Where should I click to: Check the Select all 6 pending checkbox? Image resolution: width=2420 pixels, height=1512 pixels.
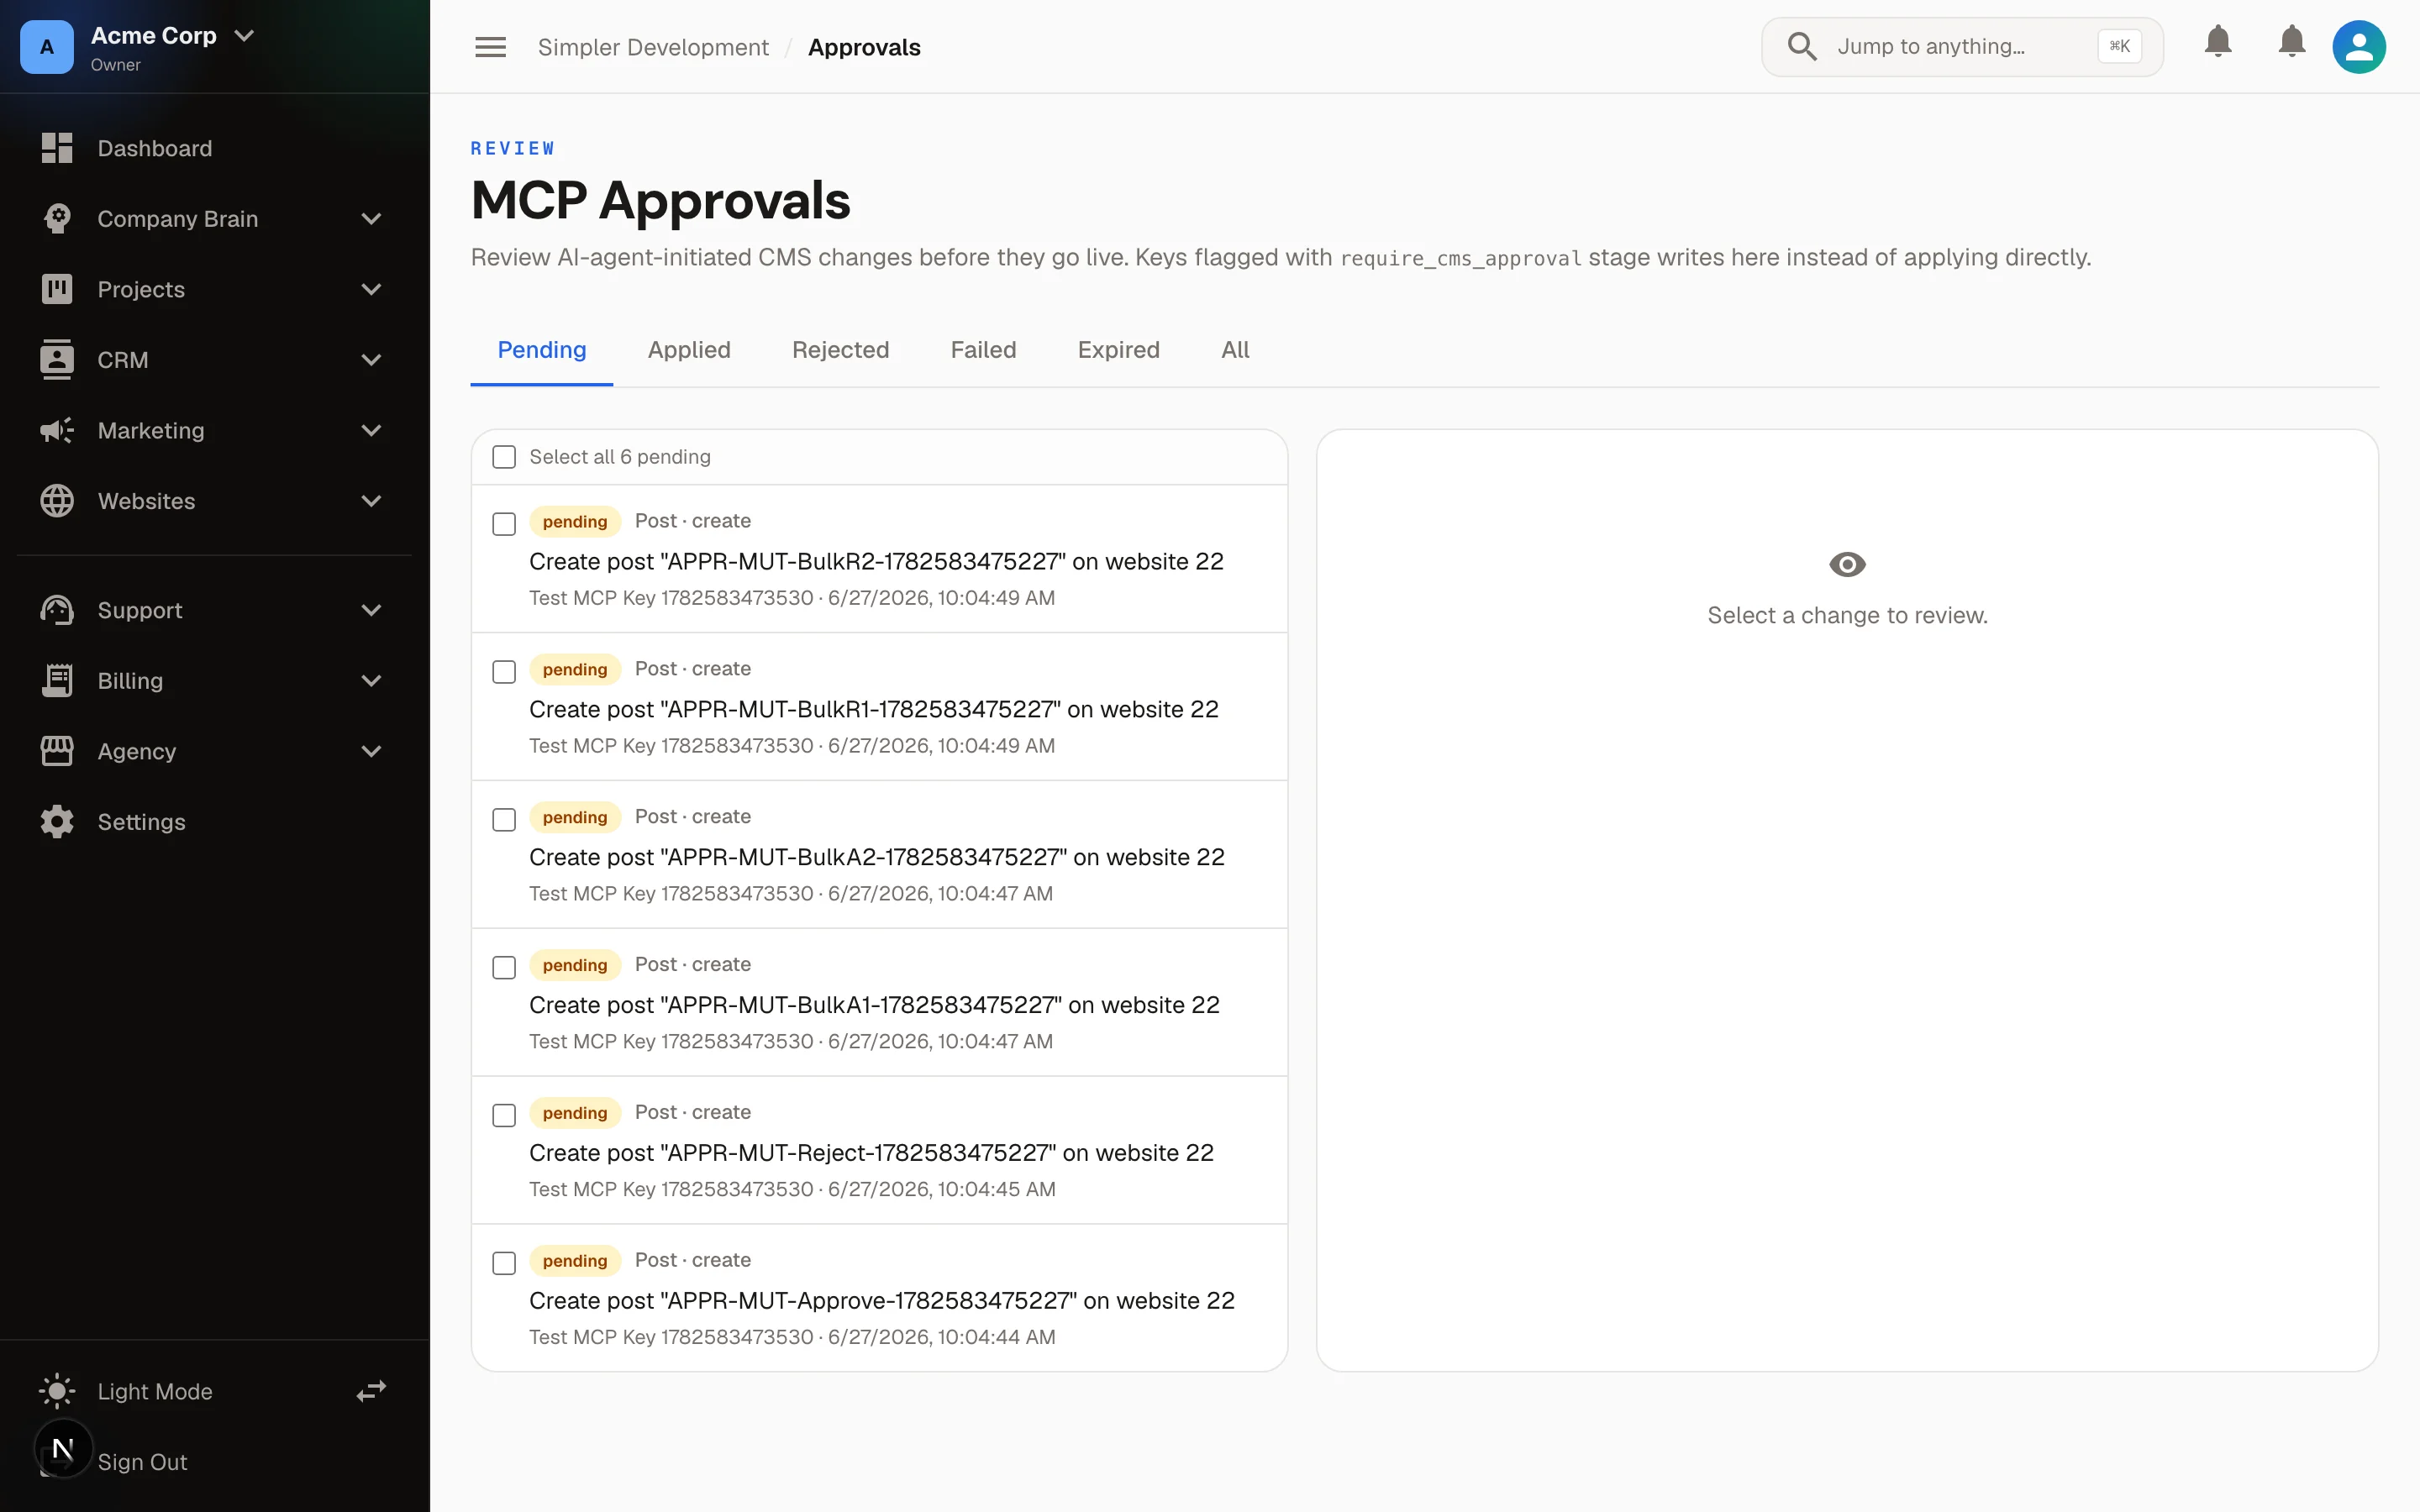[x=504, y=457]
